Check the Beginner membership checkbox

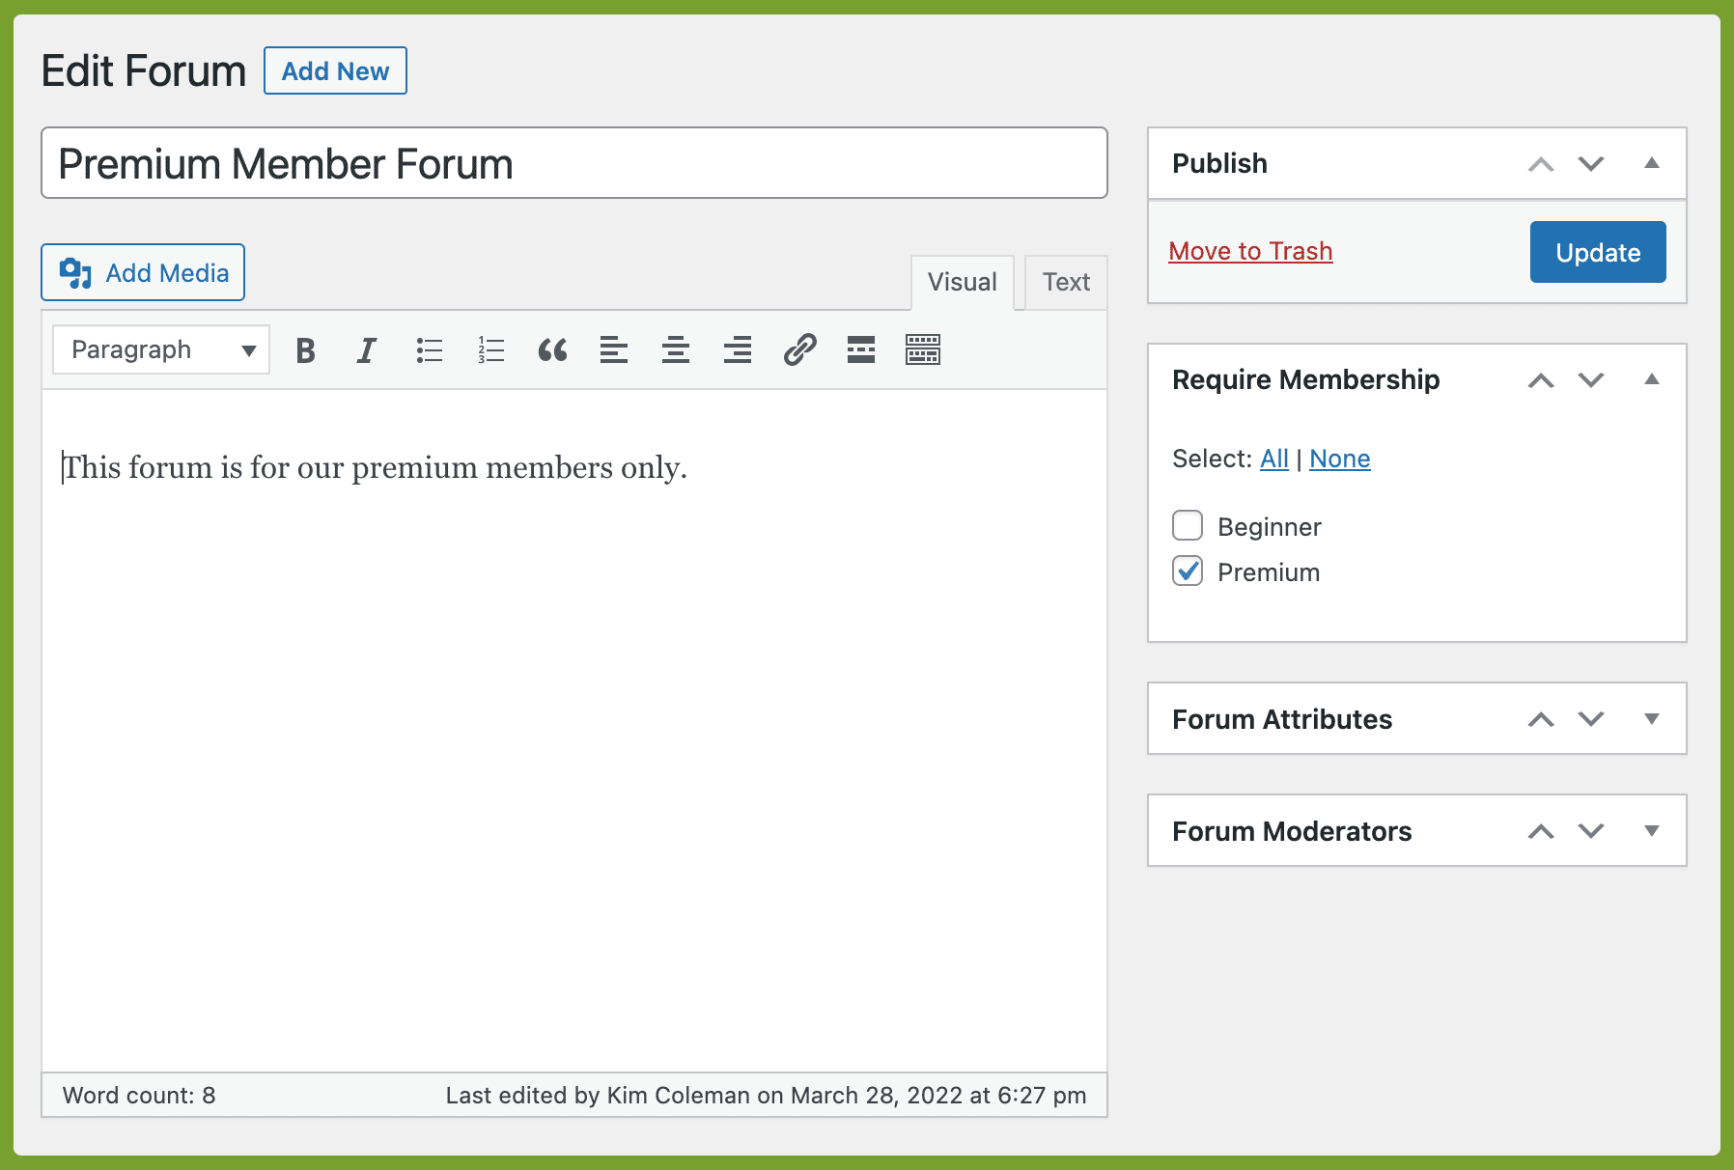tap(1188, 526)
